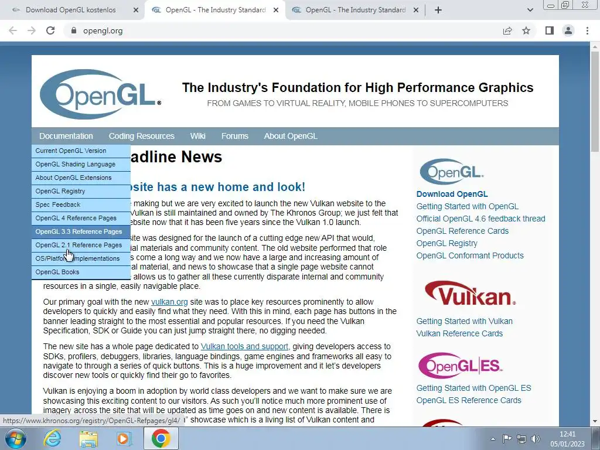Open Official OpenGL 4.6 feedback thread
600x450 pixels.
click(x=480, y=219)
